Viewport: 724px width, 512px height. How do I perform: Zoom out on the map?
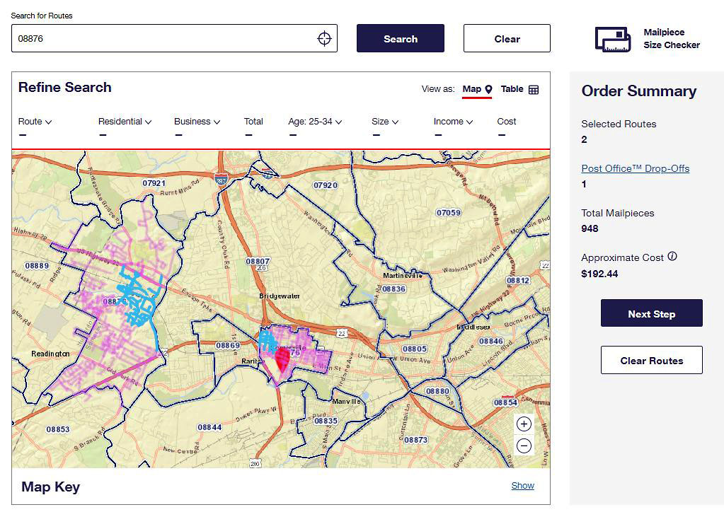coord(524,446)
